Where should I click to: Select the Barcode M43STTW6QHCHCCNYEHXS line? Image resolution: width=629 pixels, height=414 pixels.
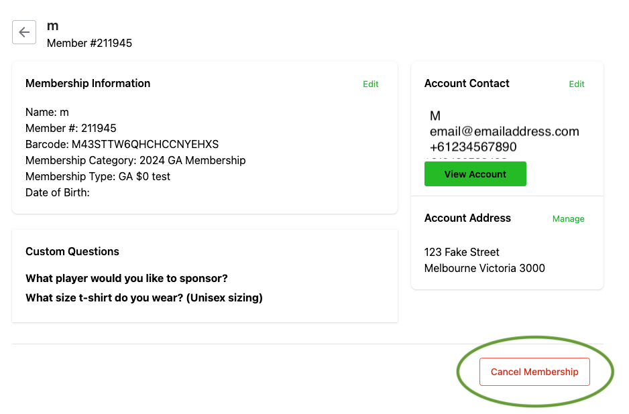pyautogui.click(x=122, y=144)
